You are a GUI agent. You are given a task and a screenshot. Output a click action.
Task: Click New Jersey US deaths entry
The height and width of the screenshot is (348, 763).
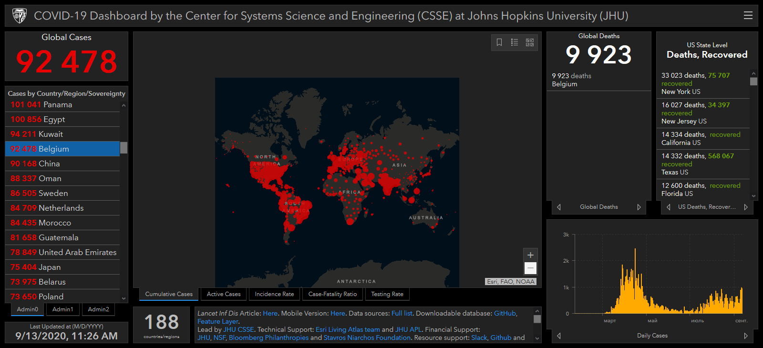click(703, 113)
